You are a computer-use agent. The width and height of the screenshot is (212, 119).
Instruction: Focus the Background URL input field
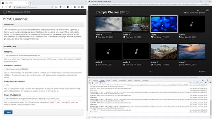pos(43,85)
